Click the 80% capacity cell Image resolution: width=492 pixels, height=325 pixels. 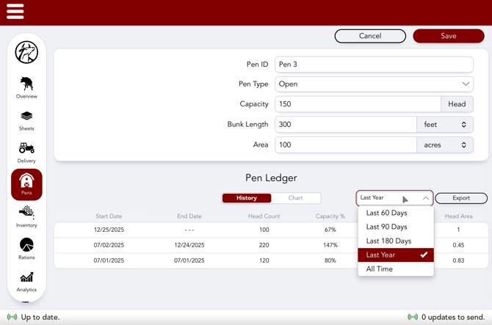click(x=330, y=260)
